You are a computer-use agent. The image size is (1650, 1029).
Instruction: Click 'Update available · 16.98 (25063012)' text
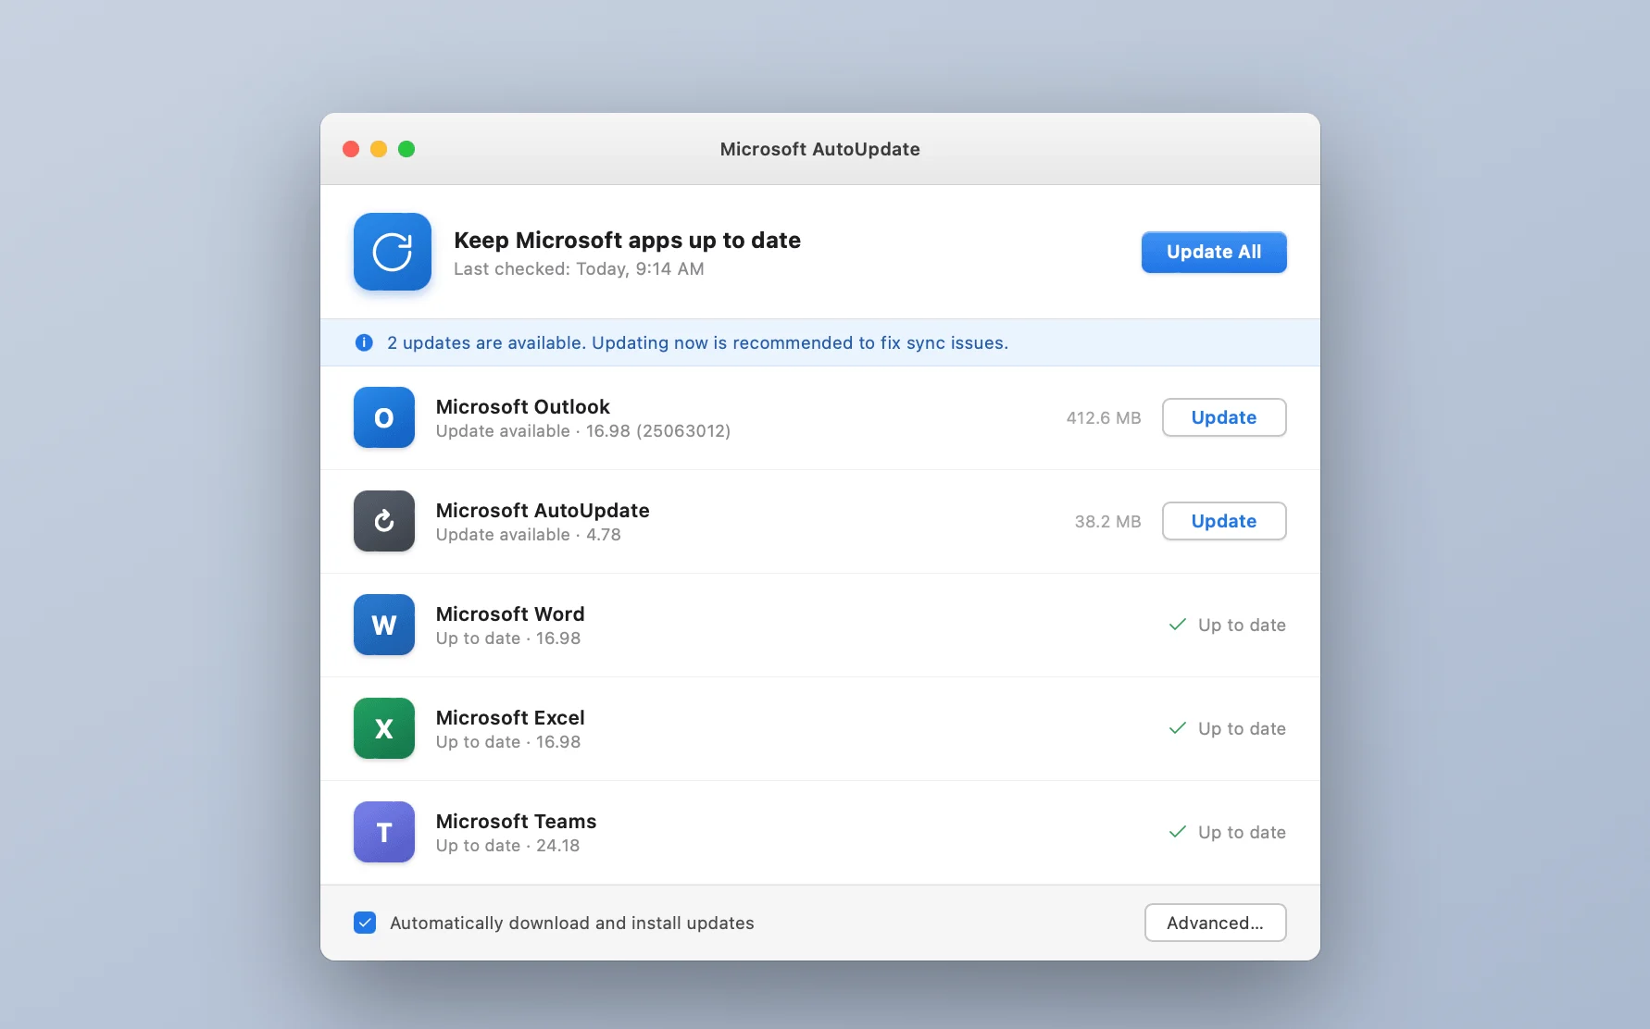(583, 431)
